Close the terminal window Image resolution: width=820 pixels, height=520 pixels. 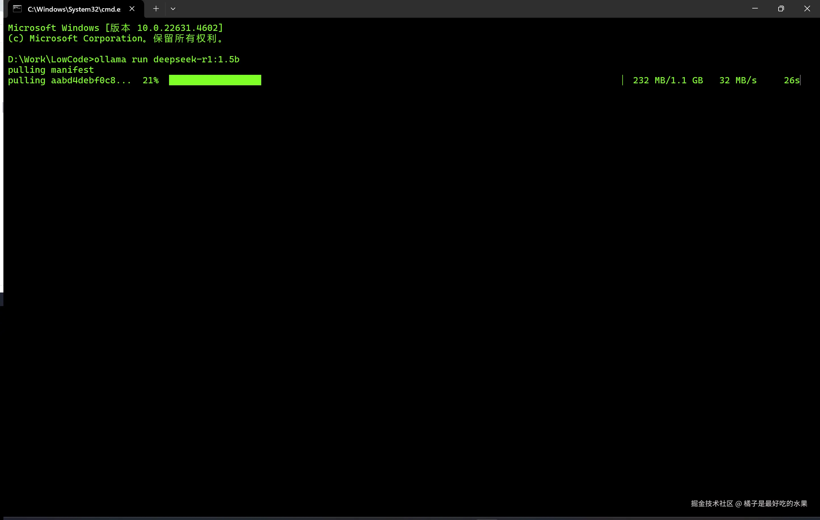click(x=807, y=9)
